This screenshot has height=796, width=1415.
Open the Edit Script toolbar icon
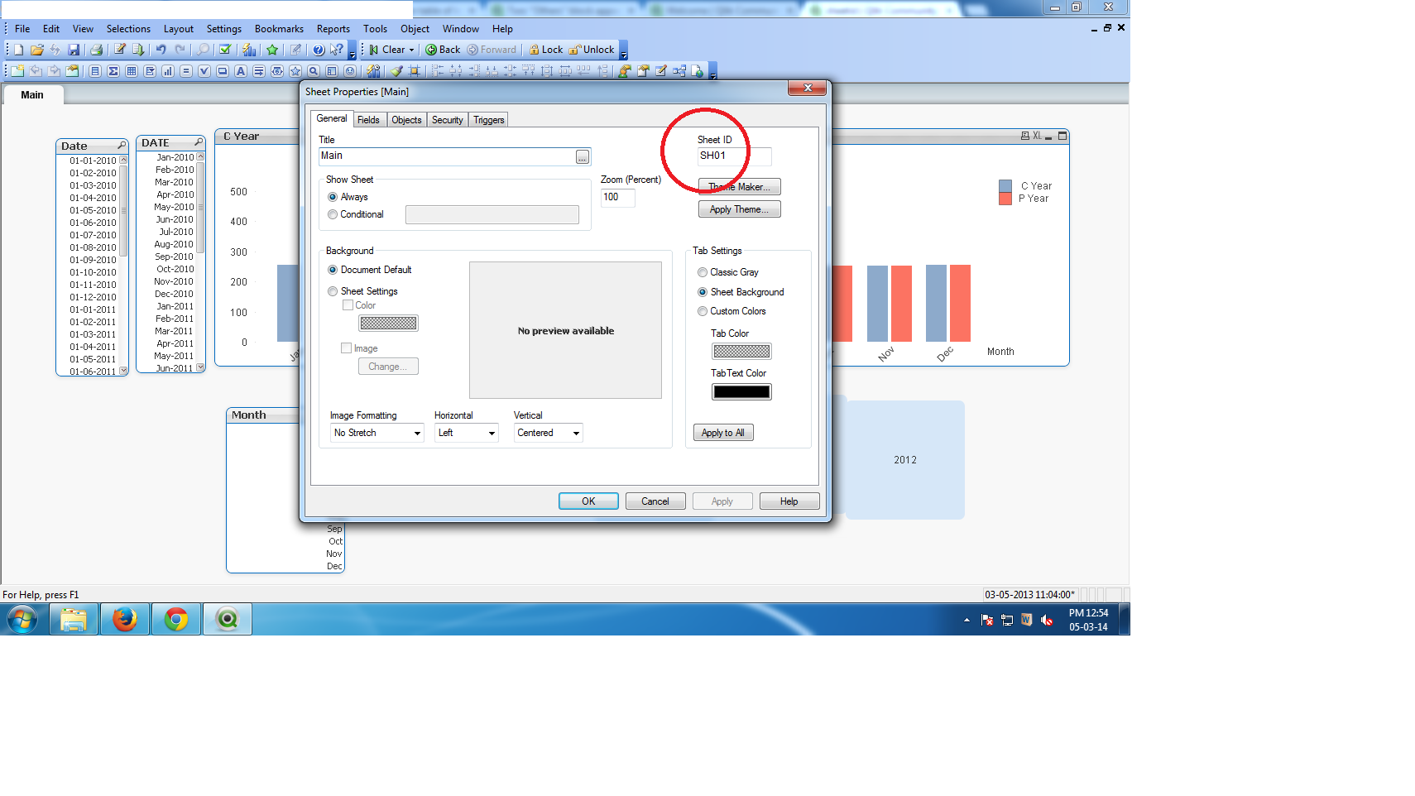coord(120,50)
